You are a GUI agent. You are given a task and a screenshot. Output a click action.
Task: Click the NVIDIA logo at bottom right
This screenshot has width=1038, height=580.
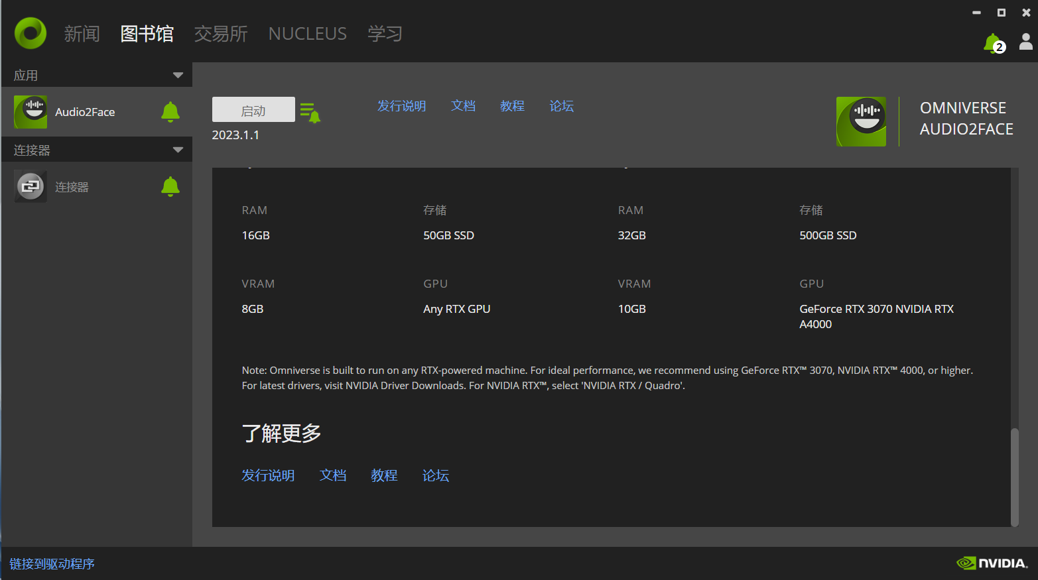coord(992,563)
